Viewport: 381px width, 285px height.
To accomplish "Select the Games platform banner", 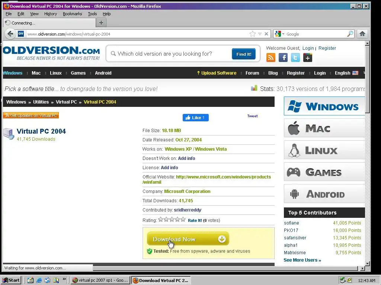I will 324,171.
